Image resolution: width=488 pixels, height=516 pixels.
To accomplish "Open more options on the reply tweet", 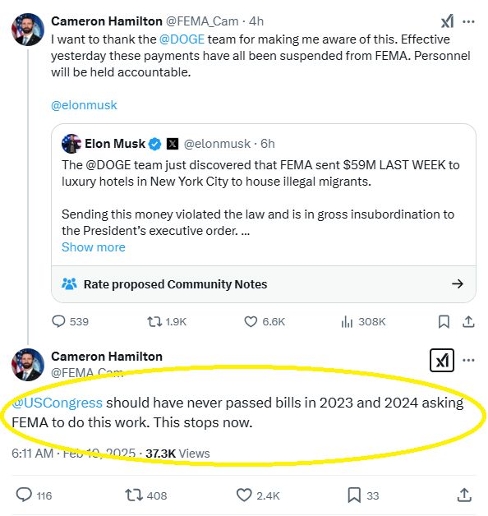I will click(x=468, y=361).
